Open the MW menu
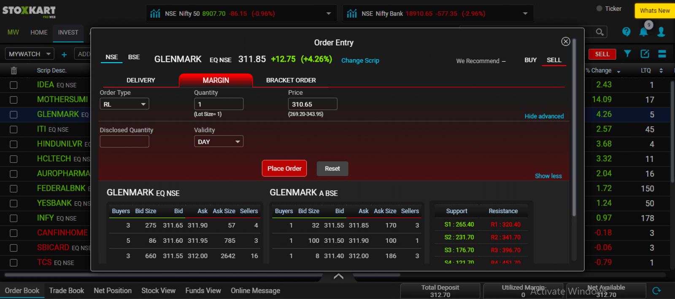Screen dimensions: 675x299 tap(13, 32)
